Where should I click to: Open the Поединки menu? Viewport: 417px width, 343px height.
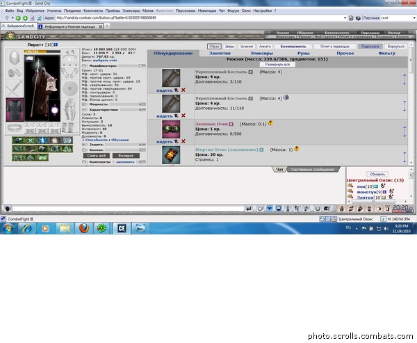(72, 11)
